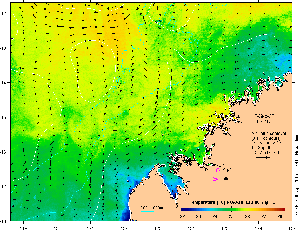The height and width of the screenshot is (231, 299).
Task: Click the cyan 200 1000m depth contour sample line
Action: coord(147,211)
